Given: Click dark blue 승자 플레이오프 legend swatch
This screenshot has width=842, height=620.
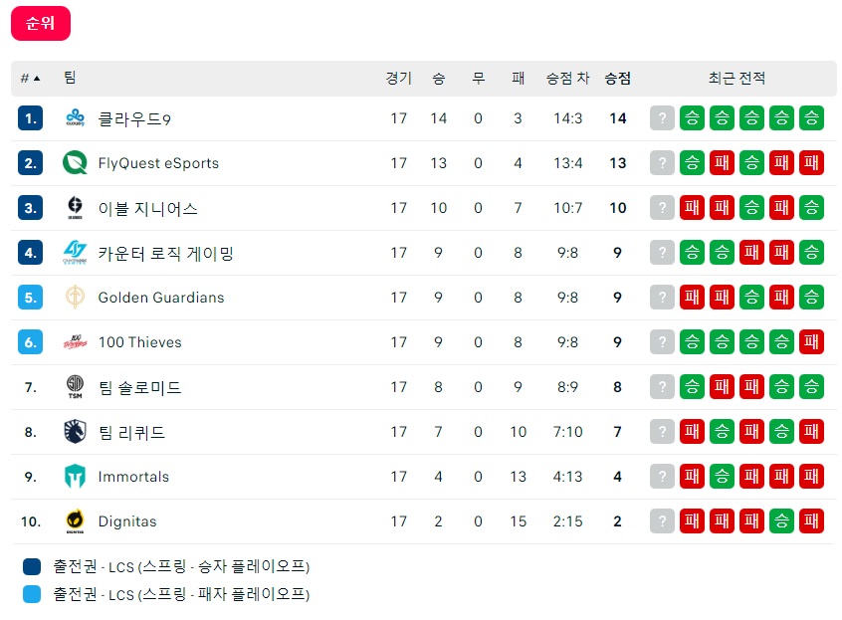Looking at the screenshot, I should pos(32,566).
